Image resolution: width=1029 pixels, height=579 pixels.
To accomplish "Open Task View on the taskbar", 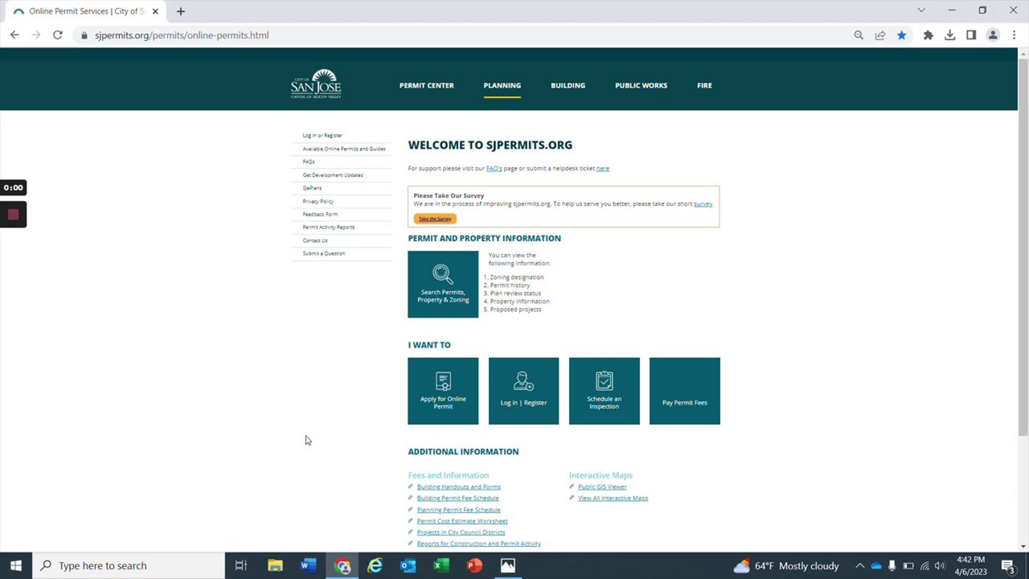I will pyautogui.click(x=240, y=565).
